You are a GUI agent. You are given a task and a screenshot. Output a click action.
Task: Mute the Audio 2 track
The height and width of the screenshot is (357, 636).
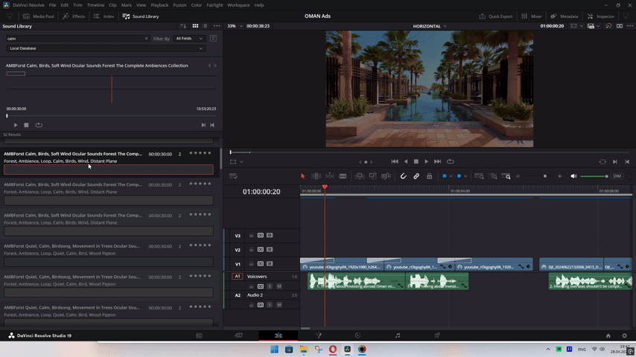pos(279,305)
